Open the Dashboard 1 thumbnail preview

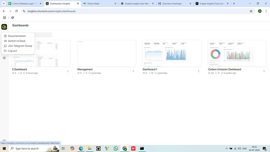tap(172, 53)
